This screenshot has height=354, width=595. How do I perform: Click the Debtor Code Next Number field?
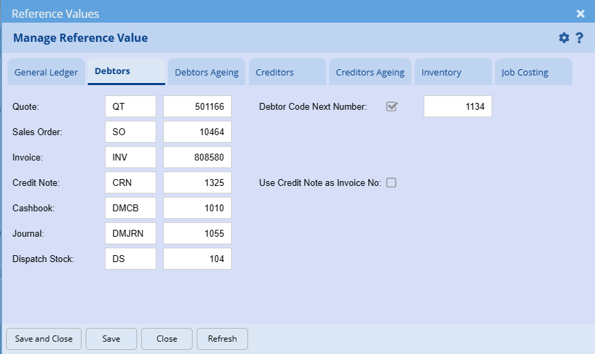(x=457, y=106)
